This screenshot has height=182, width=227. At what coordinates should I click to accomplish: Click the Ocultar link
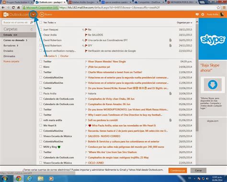click(64, 56)
